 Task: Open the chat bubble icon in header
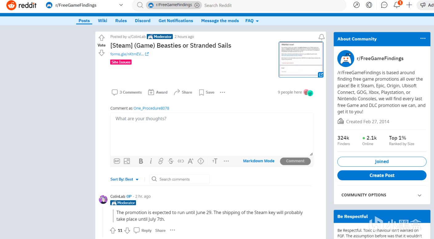coord(384,5)
